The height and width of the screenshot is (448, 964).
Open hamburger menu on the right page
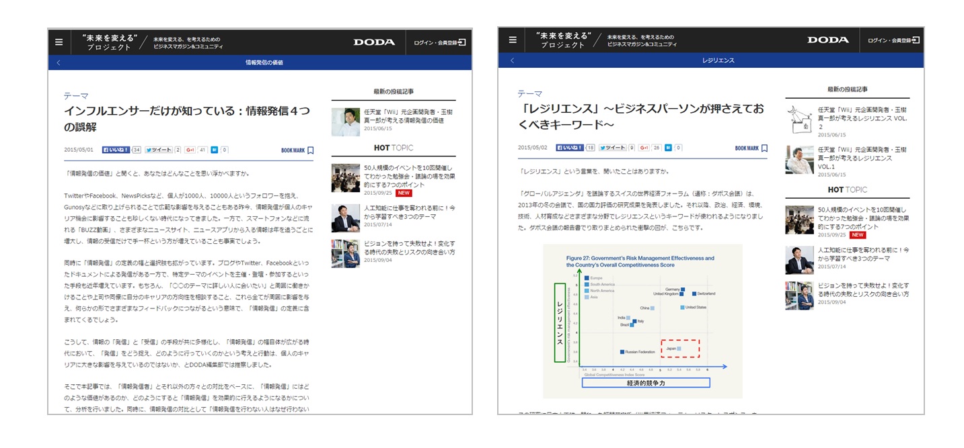[x=513, y=40]
